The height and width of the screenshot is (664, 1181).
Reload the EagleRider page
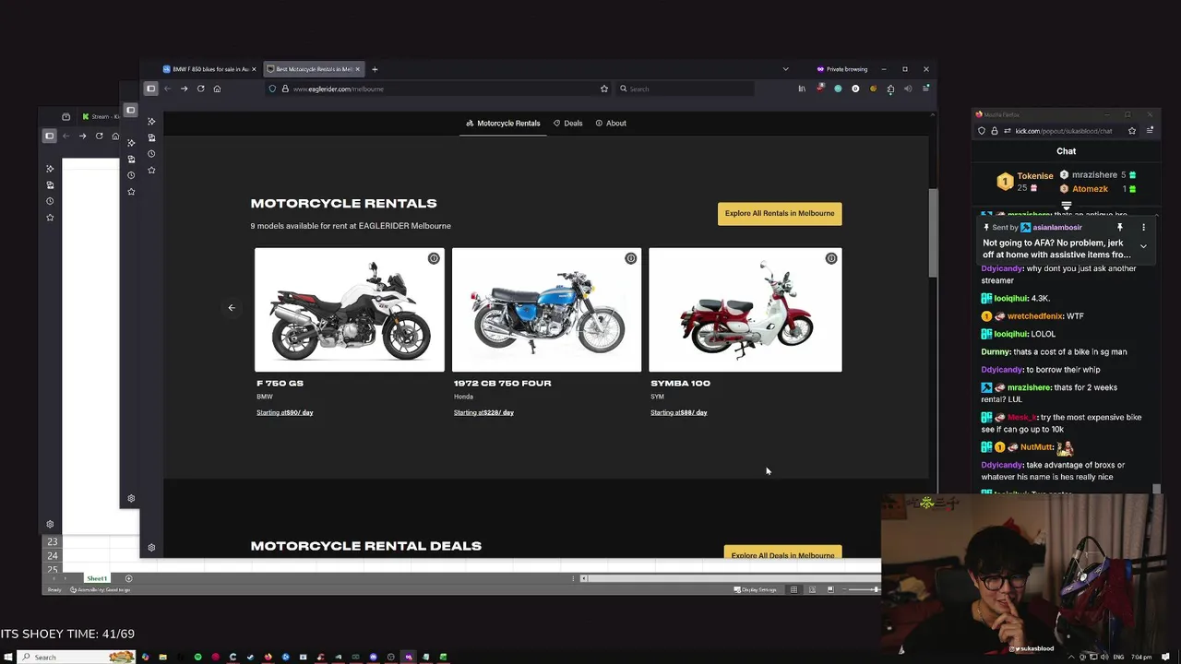(x=200, y=89)
